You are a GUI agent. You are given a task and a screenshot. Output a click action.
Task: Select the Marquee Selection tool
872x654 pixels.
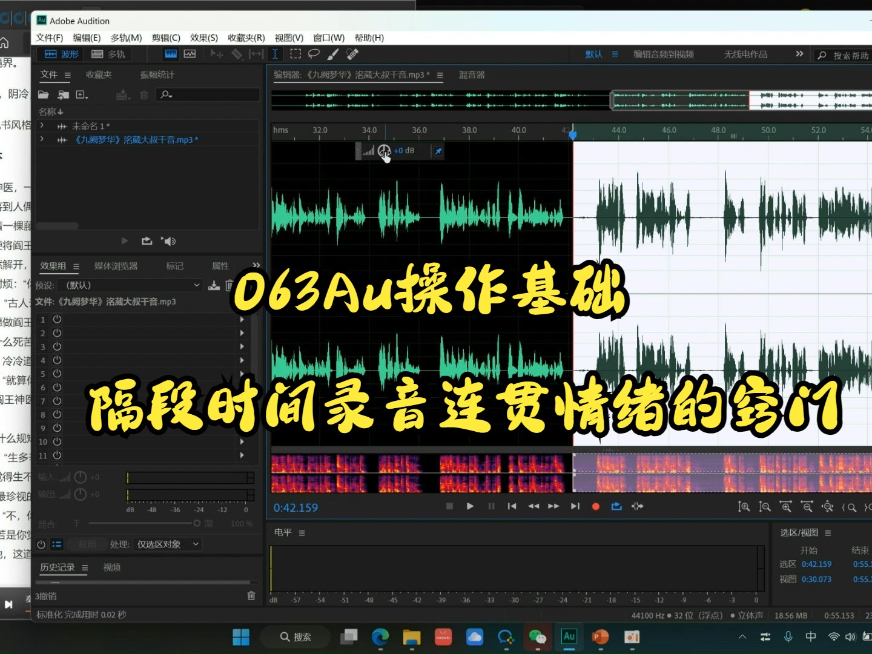pos(296,54)
